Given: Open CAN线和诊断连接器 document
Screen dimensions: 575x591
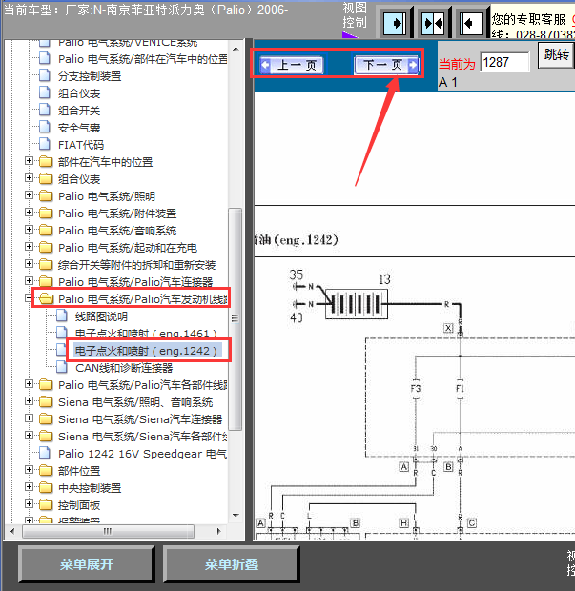Looking at the screenshot, I should [x=124, y=368].
